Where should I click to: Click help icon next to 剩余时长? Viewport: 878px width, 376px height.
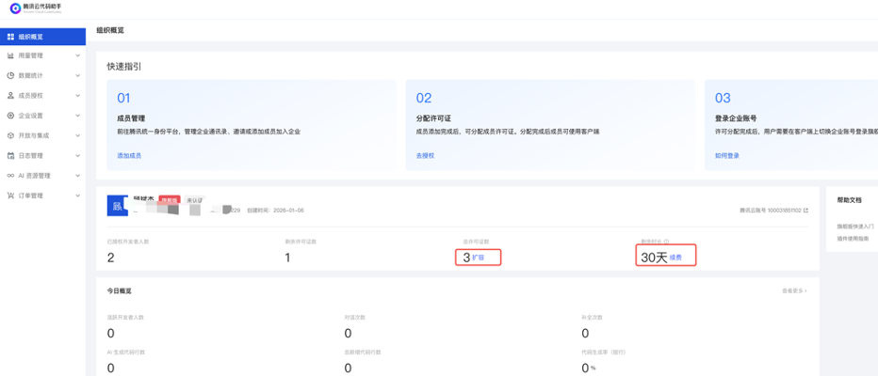pos(667,242)
